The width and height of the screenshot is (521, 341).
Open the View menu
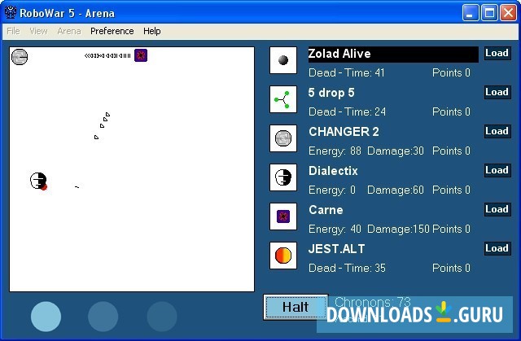38,31
